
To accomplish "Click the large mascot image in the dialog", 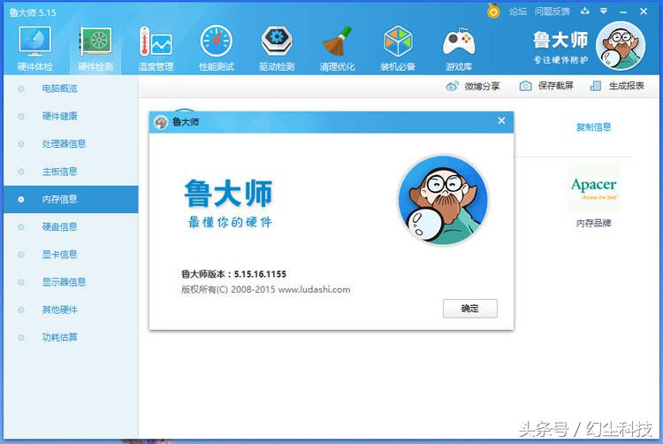I will 443,200.
